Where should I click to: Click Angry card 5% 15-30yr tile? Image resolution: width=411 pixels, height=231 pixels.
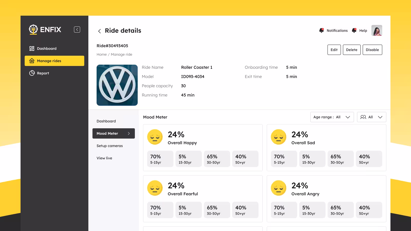click(312, 210)
